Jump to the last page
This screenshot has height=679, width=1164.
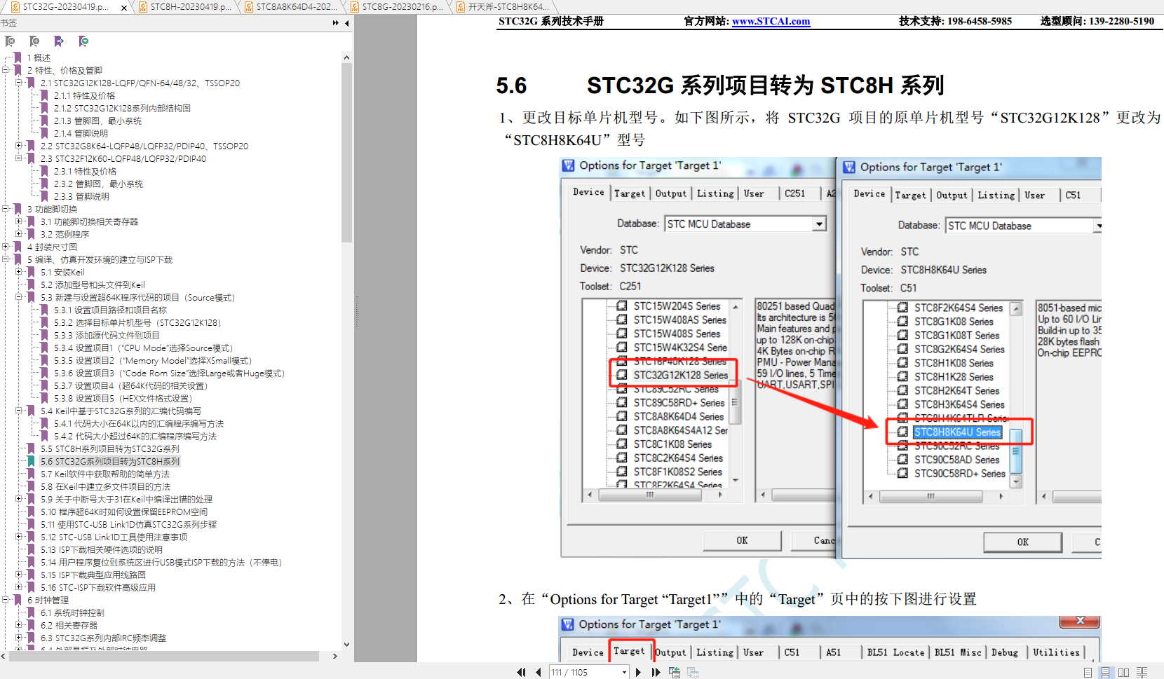coord(656,672)
